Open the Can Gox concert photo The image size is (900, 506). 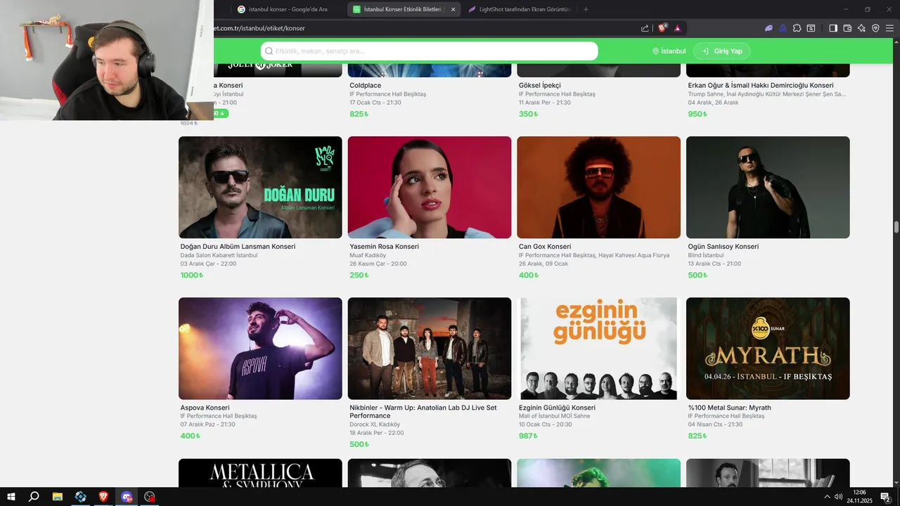[x=598, y=187]
